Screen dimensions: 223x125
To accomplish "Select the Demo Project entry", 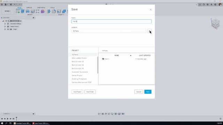I will pyautogui.click(x=77, y=75).
